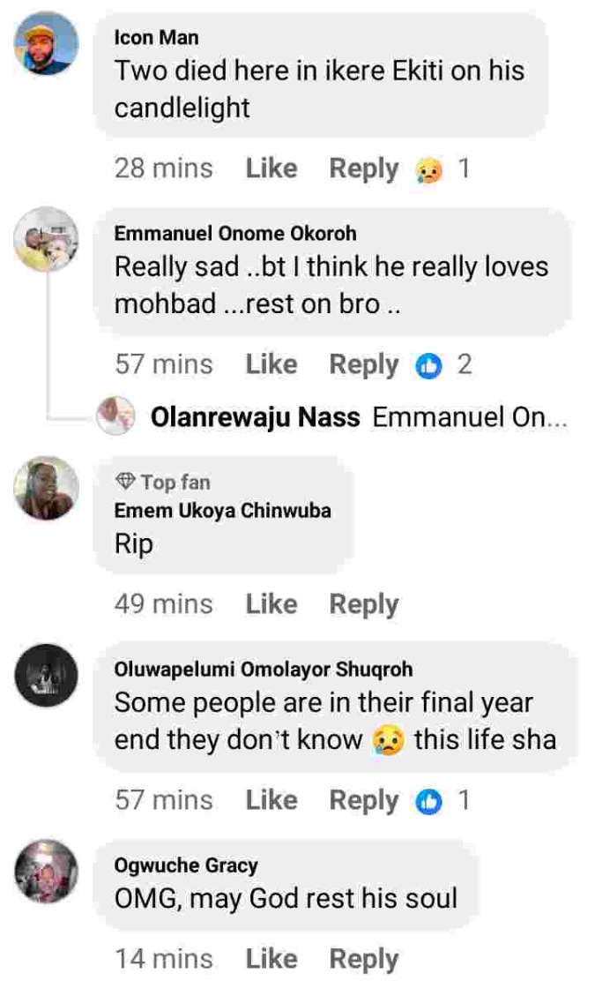Like Icon Man's comment
Viewport: 595px width, 981px height.
pyautogui.click(x=271, y=168)
